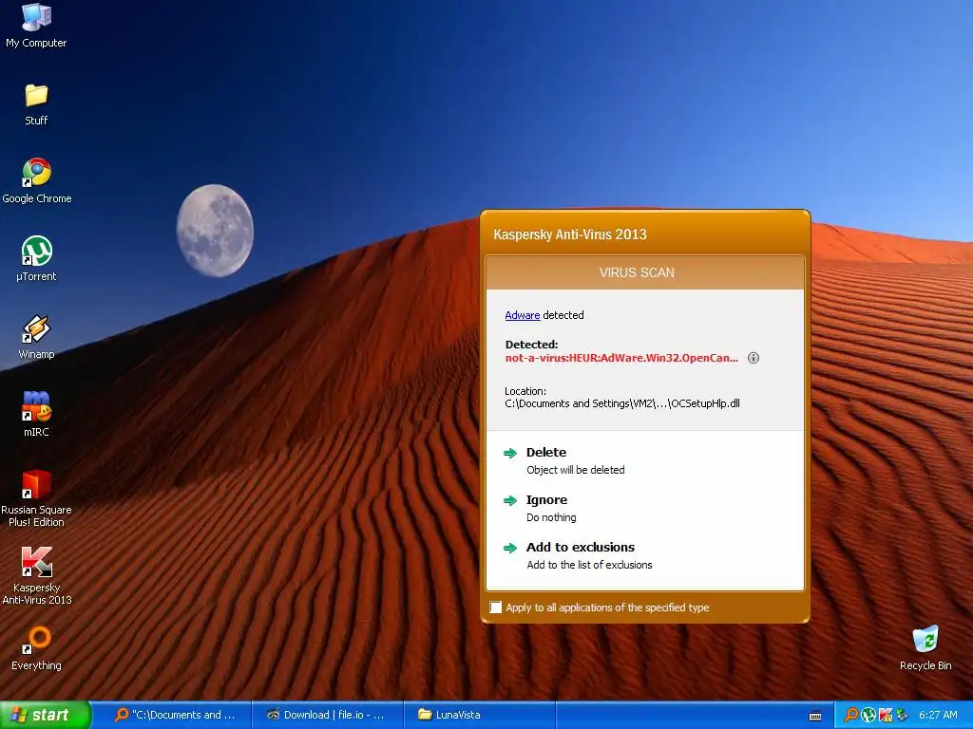Select the Kaspersky Anti-Virus 2013 desktop shortcut

click(37, 576)
